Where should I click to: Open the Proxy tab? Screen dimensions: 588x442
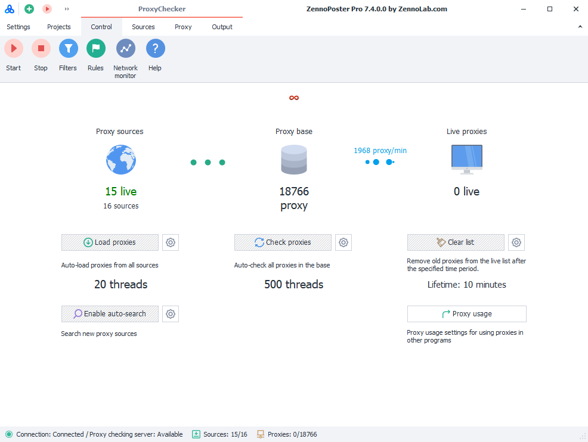[183, 27]
